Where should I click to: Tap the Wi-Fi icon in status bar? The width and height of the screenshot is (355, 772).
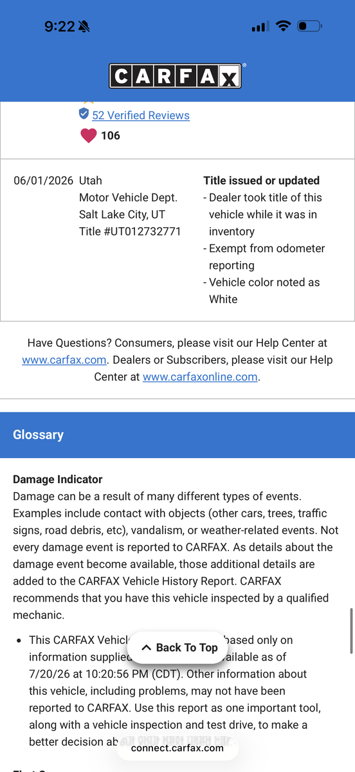click(283, 26)
